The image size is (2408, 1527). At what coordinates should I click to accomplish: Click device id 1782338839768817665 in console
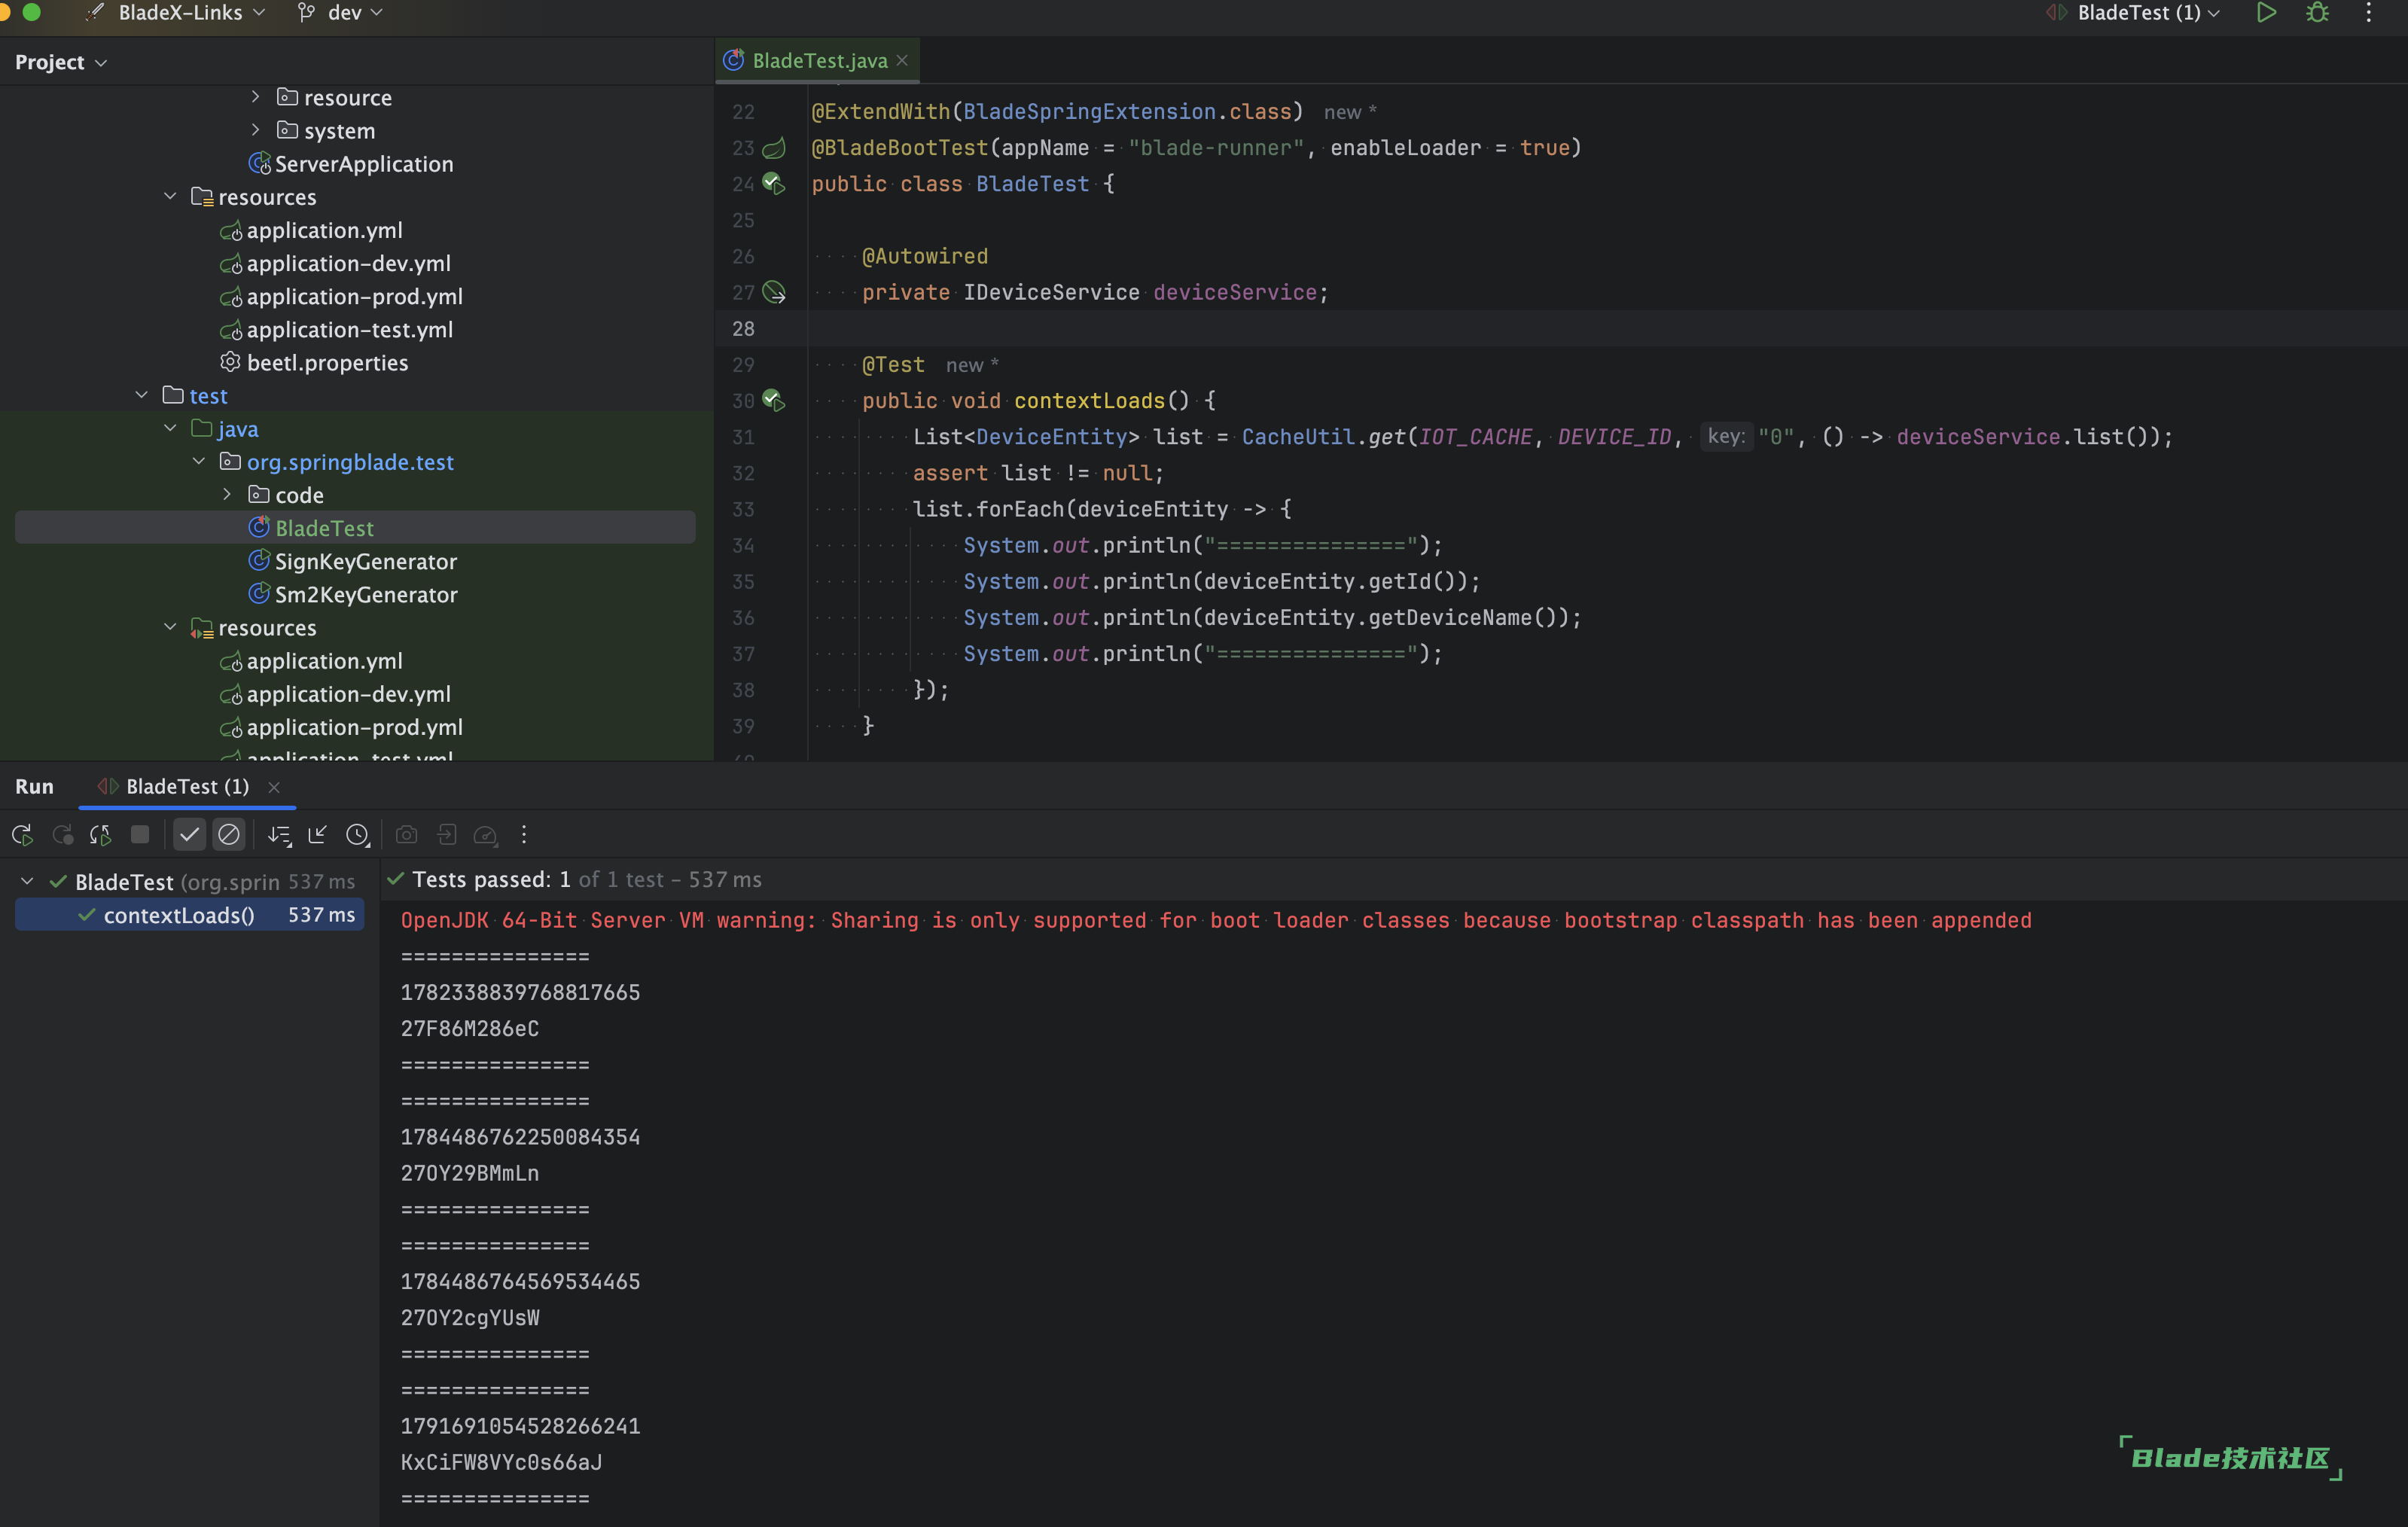click(x=520, y=992)
